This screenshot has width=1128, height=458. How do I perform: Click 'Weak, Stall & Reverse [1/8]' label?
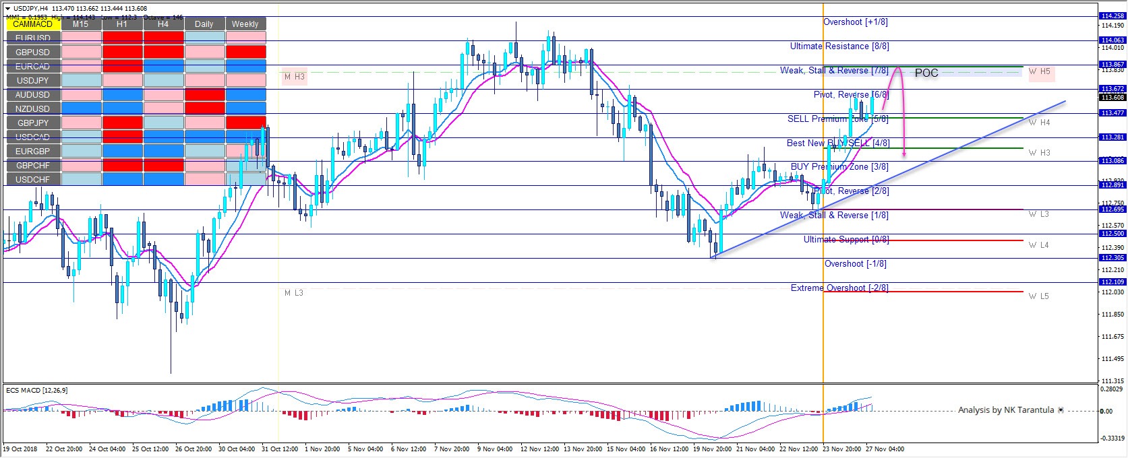(834, 216)
